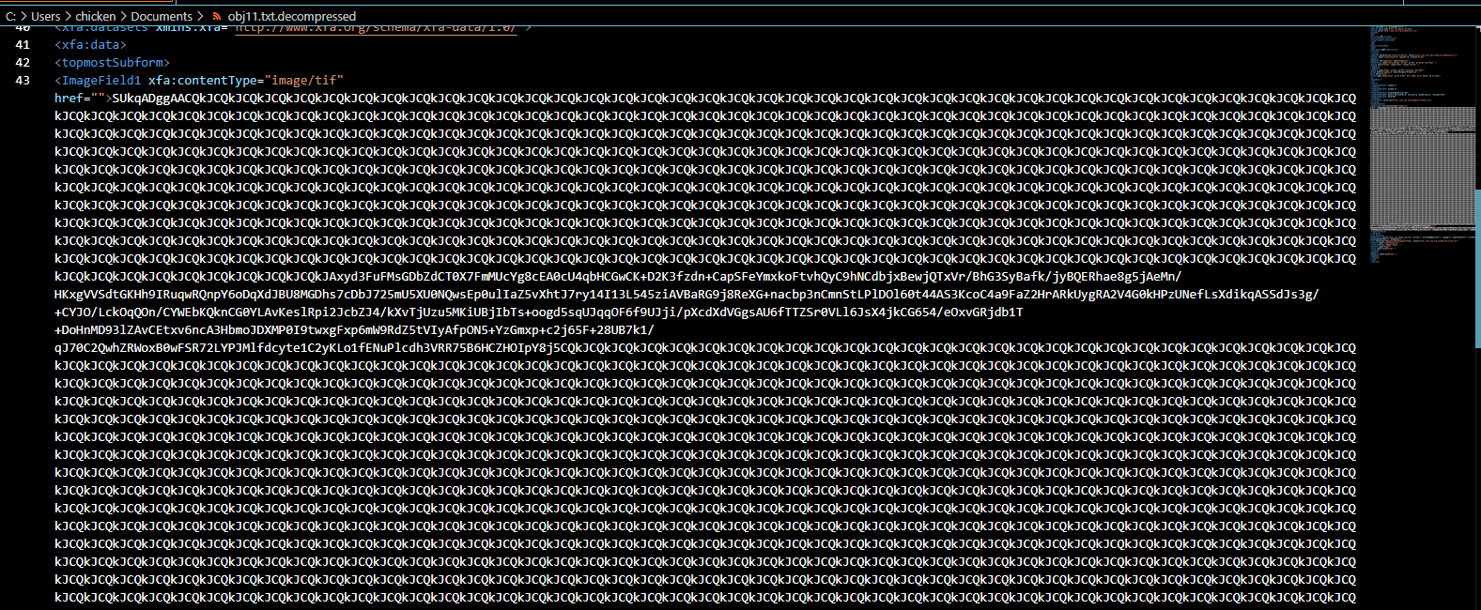This screenshot has width=1481, height=610.
Task: Place cursor in the <topmostSubform> tag
Action: point(113,62)
